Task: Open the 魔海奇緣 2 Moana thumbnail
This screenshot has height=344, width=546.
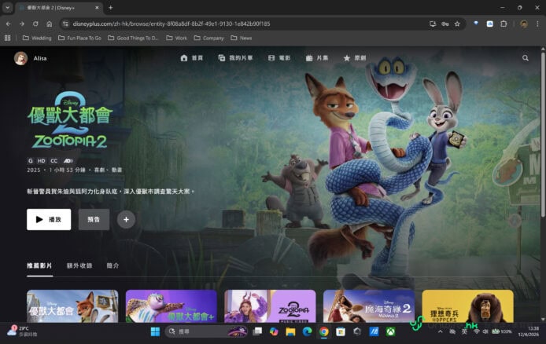Action: [x=369, y=306]
